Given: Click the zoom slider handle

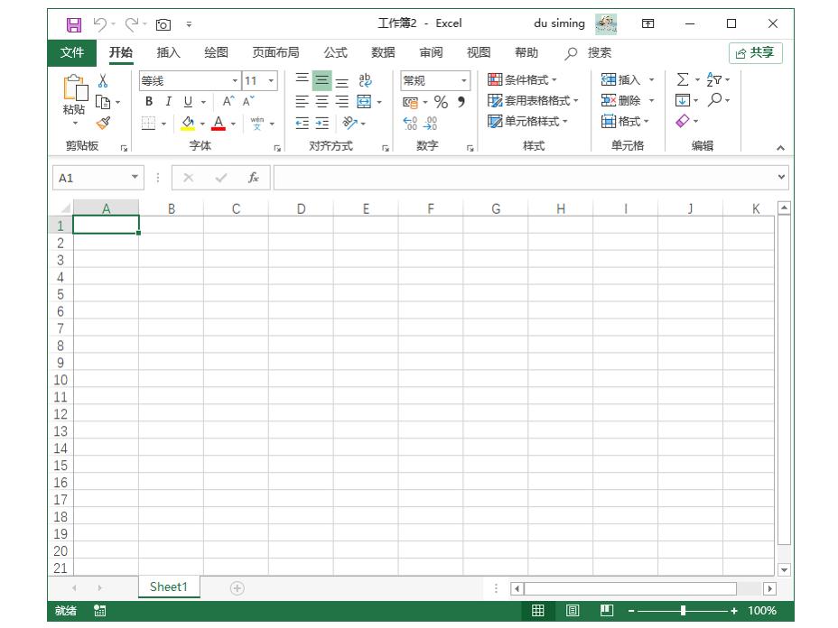Looking at the screenshot, I should [683, 611].
